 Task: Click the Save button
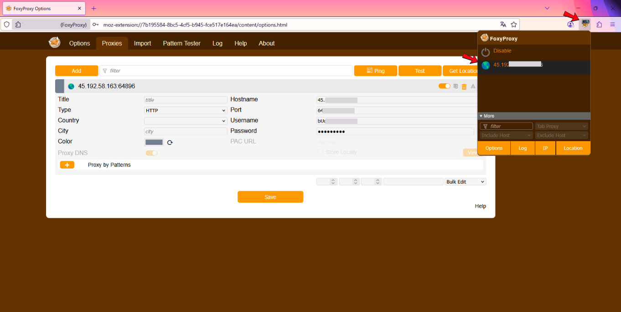pos(270,197)
